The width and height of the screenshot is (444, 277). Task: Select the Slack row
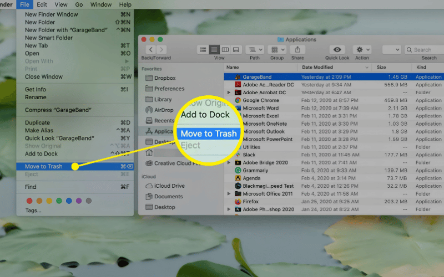pos(334,155)
